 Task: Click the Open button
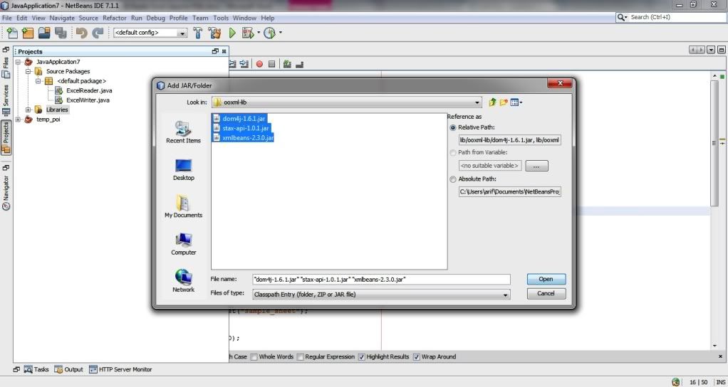[546, 279]
